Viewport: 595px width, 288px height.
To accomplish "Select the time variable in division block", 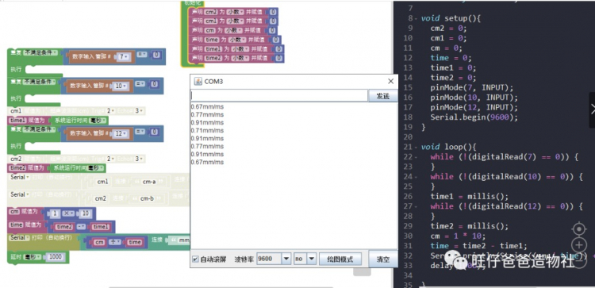I will [134, 242].
